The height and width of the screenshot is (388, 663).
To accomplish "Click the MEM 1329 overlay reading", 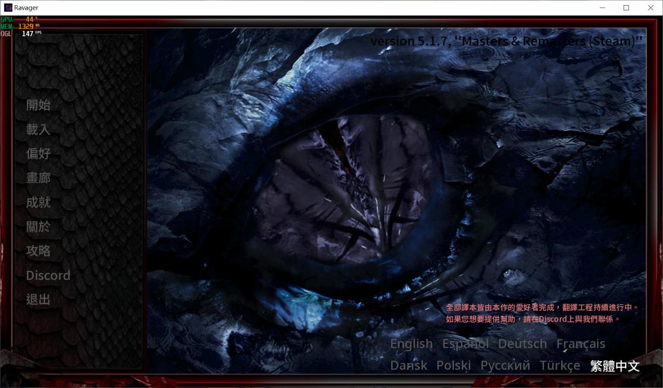I will click(x=20, y=26).
